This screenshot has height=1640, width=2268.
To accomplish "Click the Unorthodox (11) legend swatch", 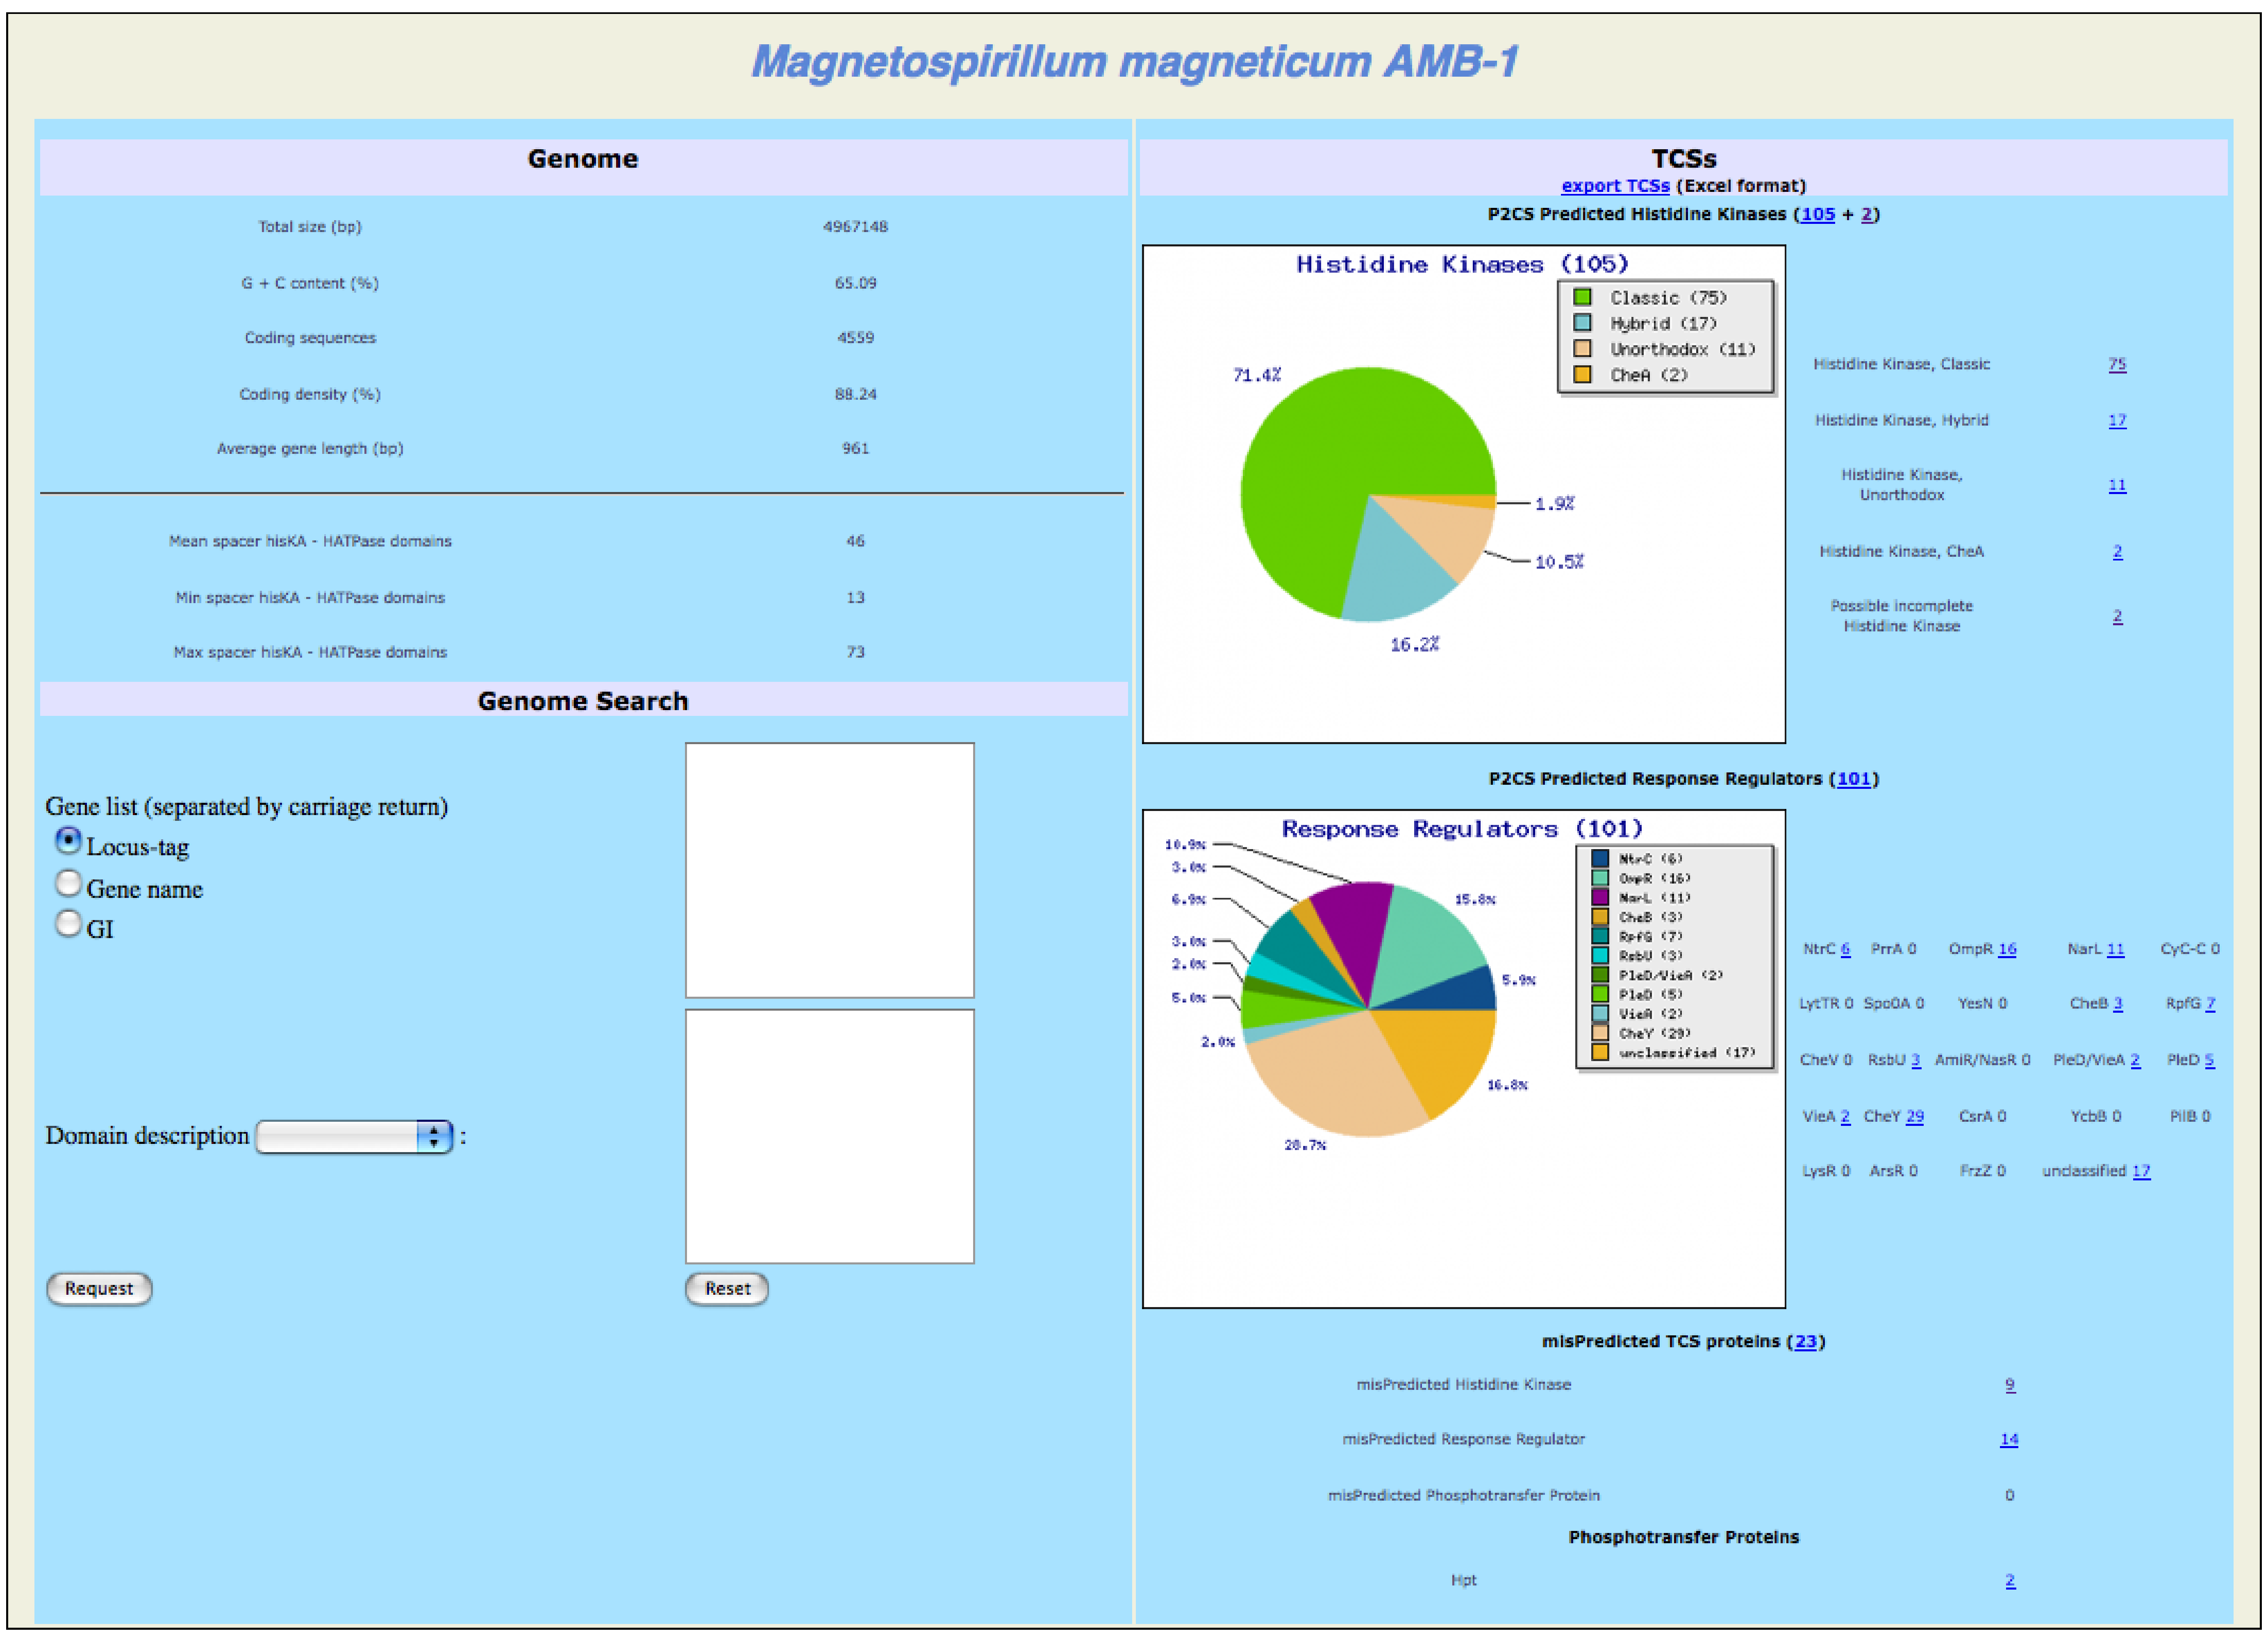I will pyautogui.click(x=1582, y=349).
